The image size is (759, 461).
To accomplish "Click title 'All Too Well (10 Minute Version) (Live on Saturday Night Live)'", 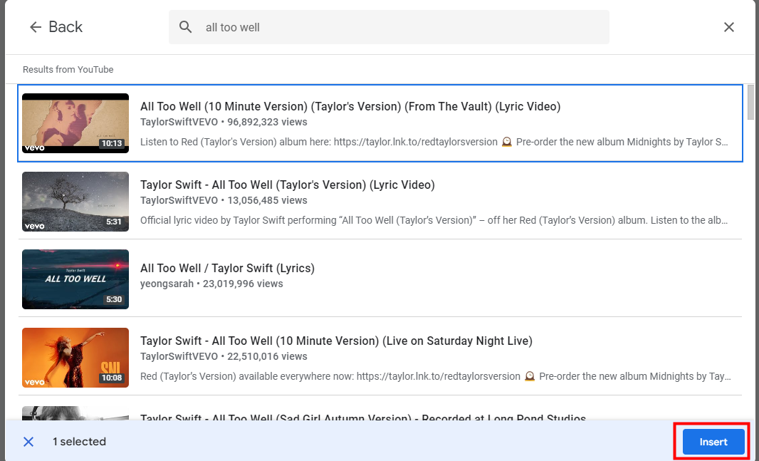I will pyautogui.click(x=336, y=341).
